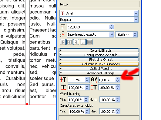The height and width of the screenshot is (120, 161).
Task: Click the font icon beside Arial
Action: 63,13
